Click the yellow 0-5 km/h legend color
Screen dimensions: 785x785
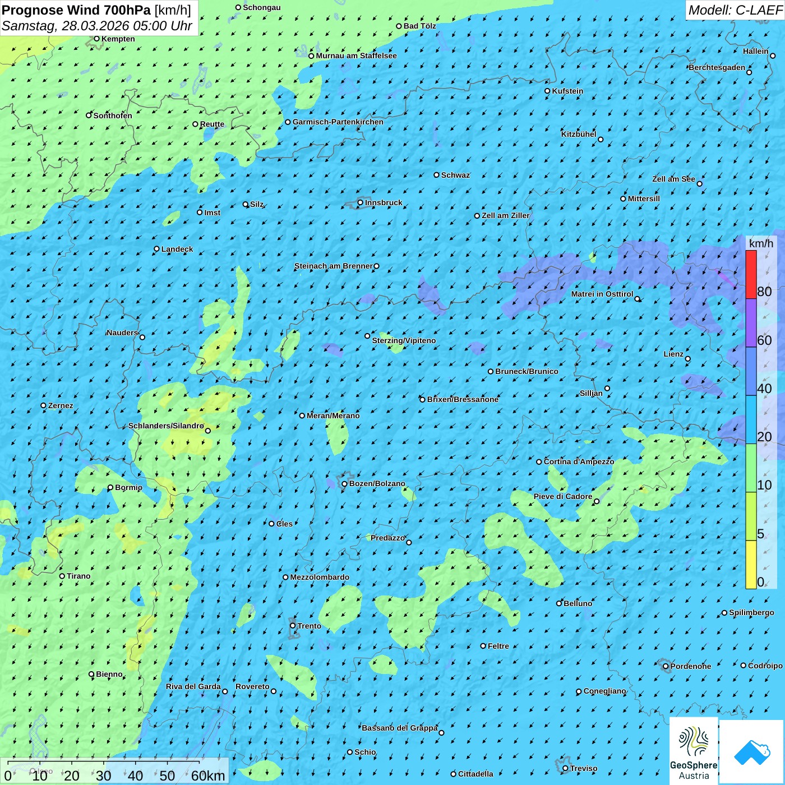click(x=751, y=565)
